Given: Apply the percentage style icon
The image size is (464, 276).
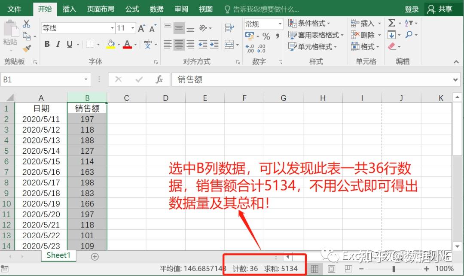Looking at the screenshot, I should click(x=267, y=36).
